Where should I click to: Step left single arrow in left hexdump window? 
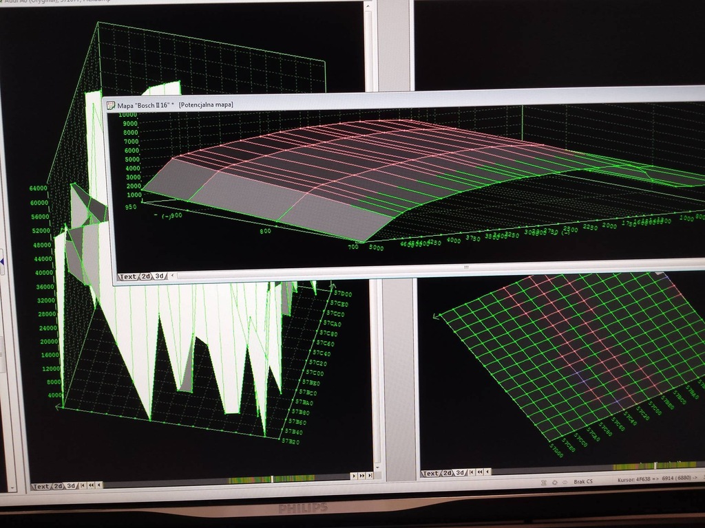(x=99, y=485)
